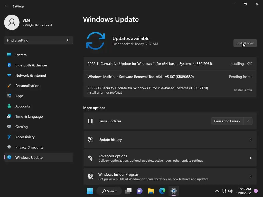Click the large blue update sync icon

coord(96,41)
